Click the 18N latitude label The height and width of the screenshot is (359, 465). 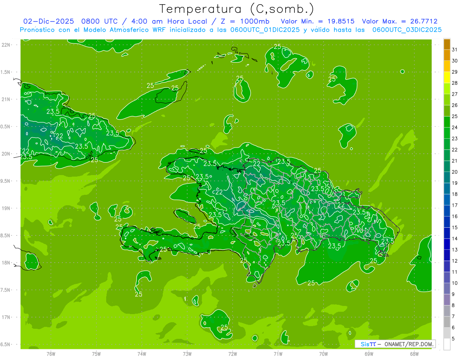coord(5,263)
